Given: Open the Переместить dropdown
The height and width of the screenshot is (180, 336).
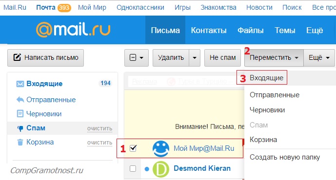Looking at the screenshot, I should click(x=274, y=58).
